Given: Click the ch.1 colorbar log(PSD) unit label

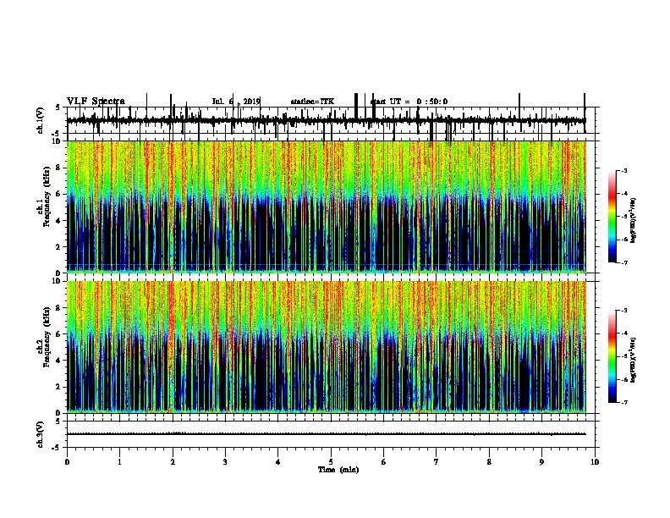Looking at the screenshot, I should (634, 221).
